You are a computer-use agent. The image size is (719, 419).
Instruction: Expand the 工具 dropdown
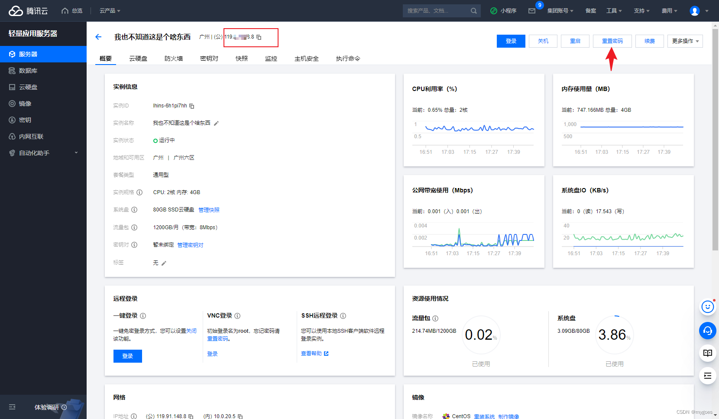click(614, 11)
